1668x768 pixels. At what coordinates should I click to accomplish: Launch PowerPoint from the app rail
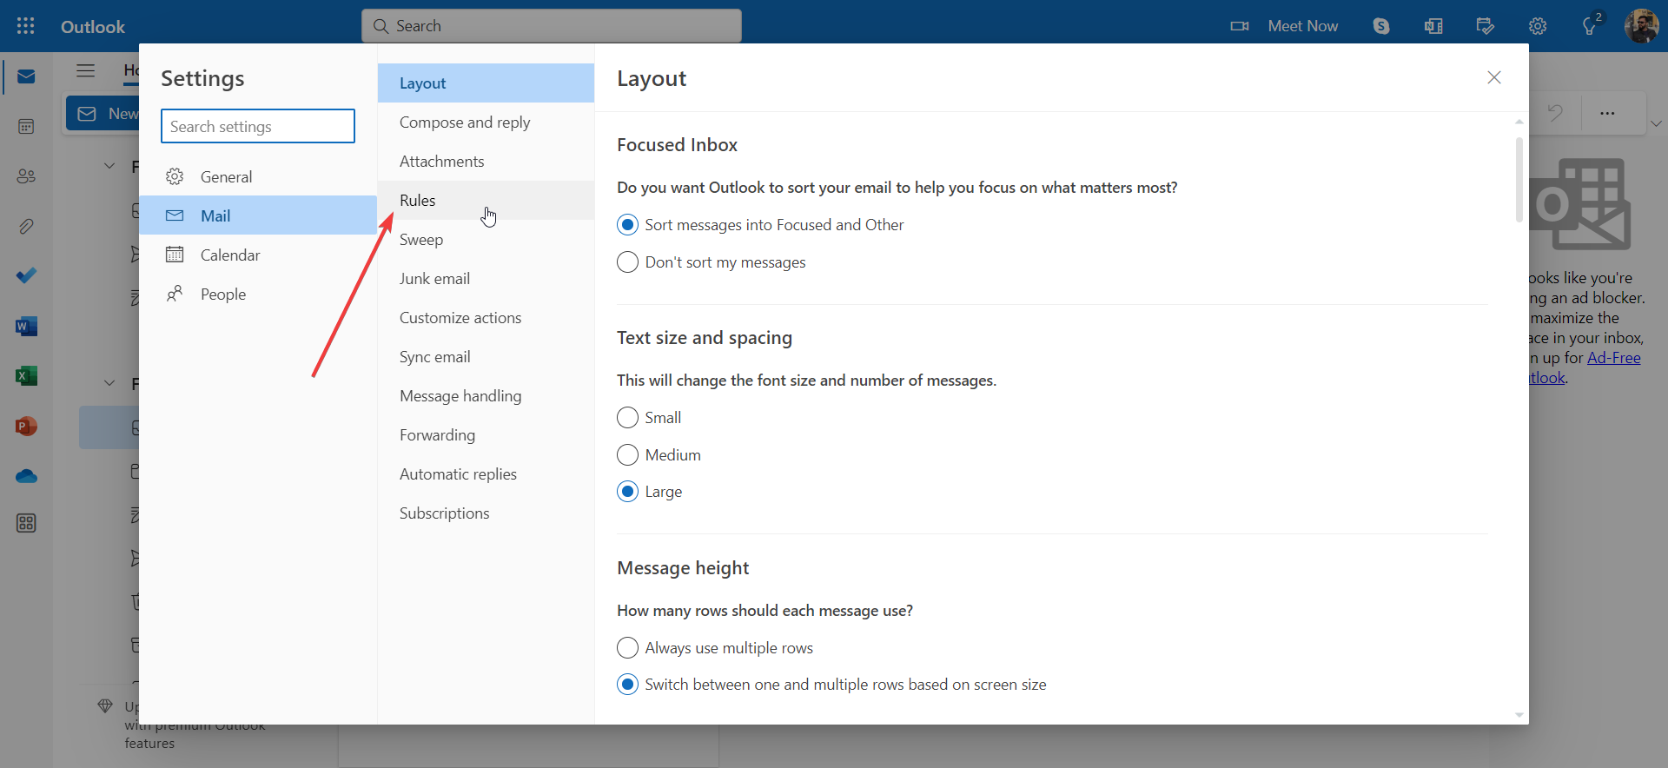pyautogui.click(x=26, y=427)
